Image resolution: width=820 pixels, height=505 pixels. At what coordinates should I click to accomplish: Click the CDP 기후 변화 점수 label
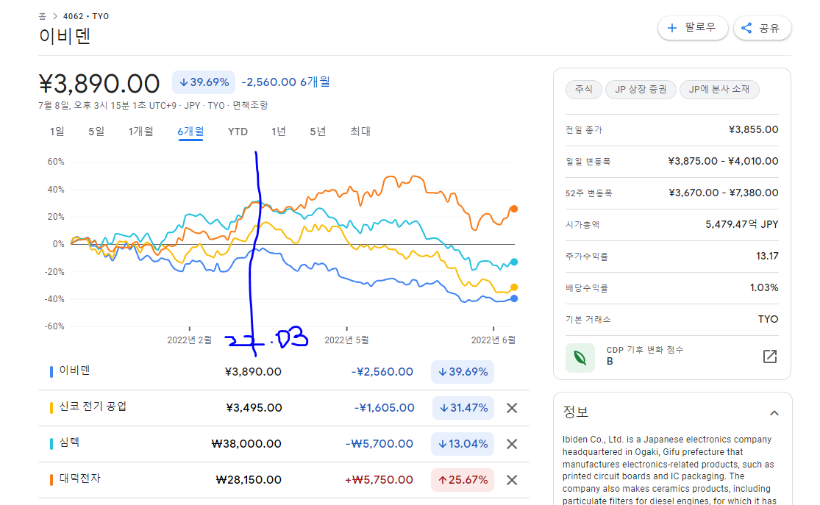coord(645,350)
